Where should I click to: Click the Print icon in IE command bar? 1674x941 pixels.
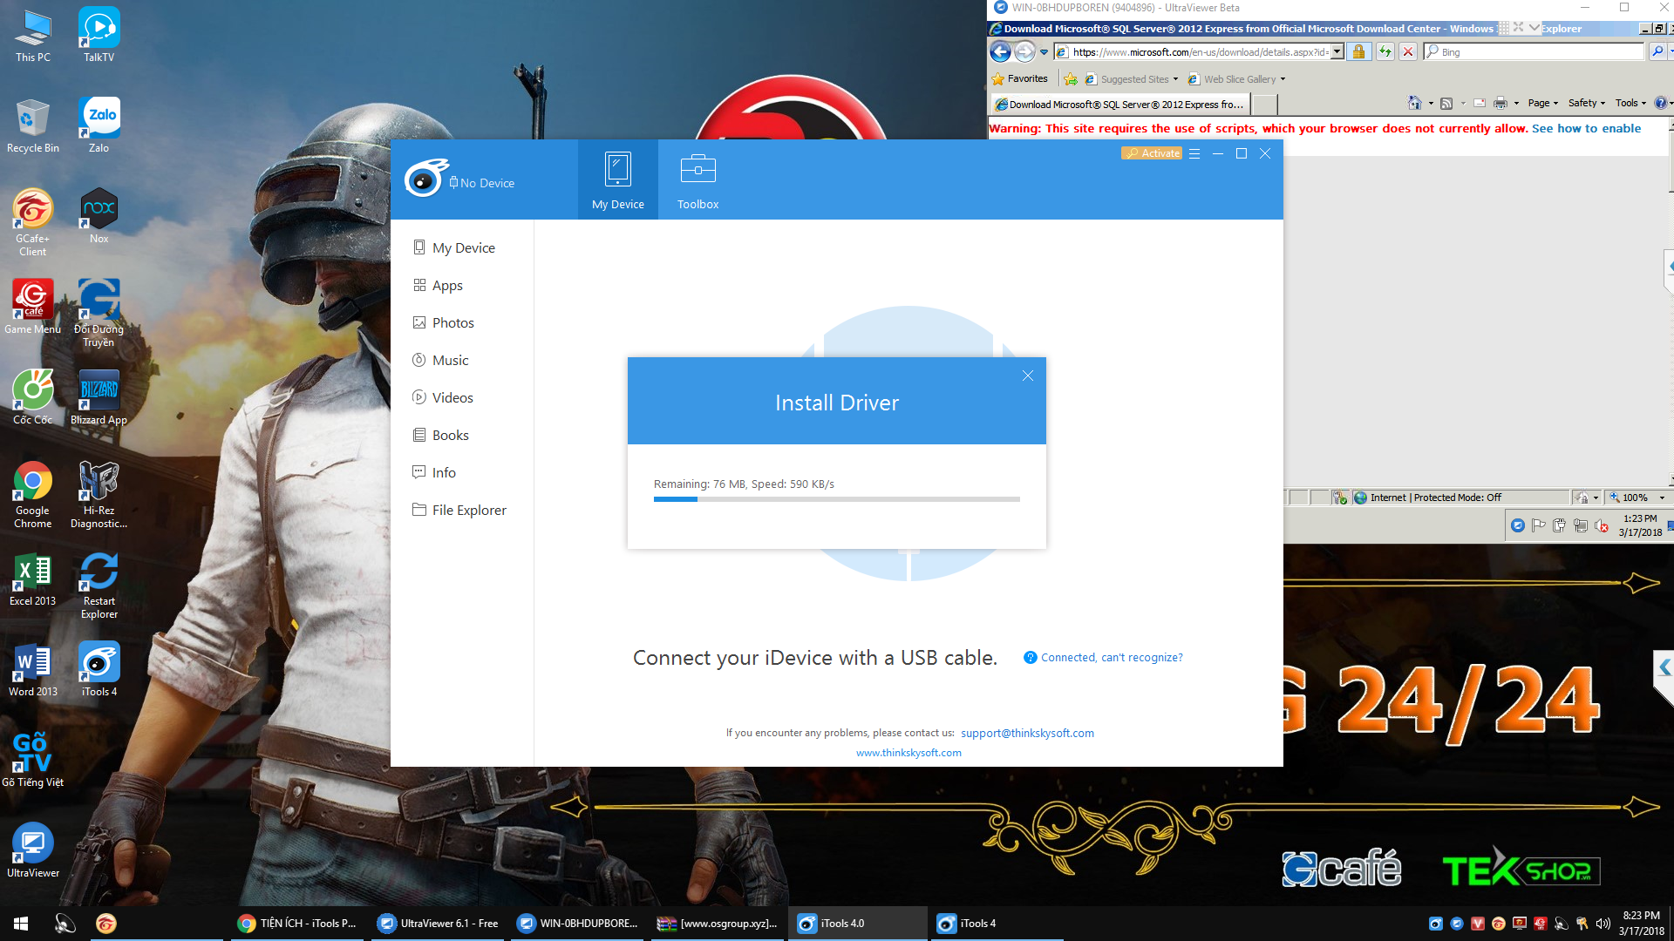pyautogui.click(x=1500, y=103)
